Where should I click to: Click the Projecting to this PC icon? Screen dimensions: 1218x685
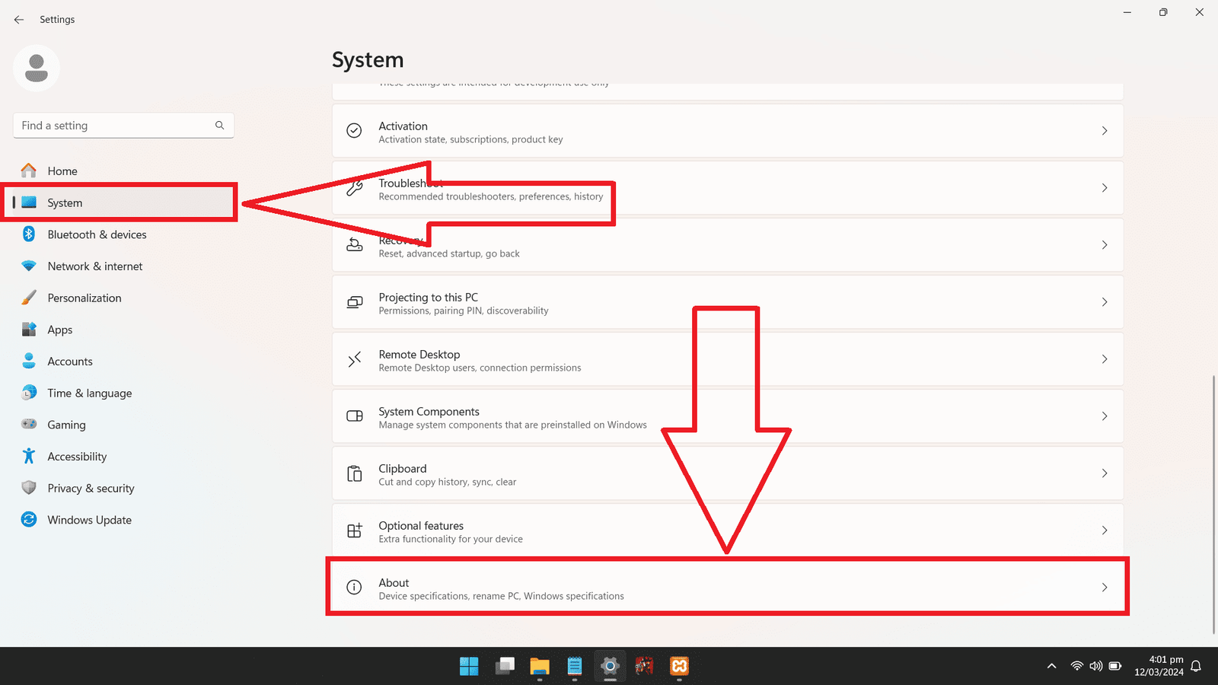click(x=354, y=302)
